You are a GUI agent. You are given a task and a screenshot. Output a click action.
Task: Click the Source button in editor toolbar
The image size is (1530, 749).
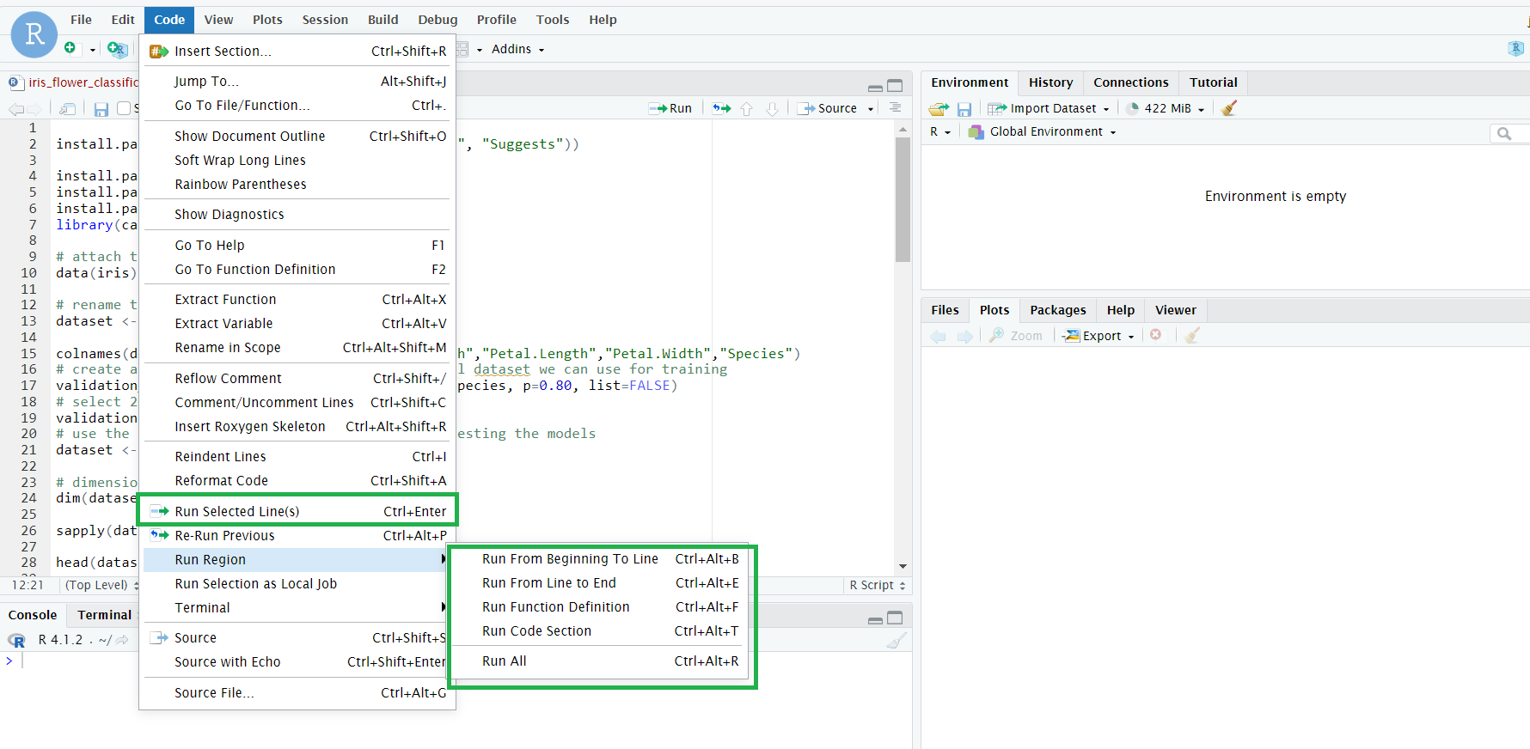coord(828,108)
